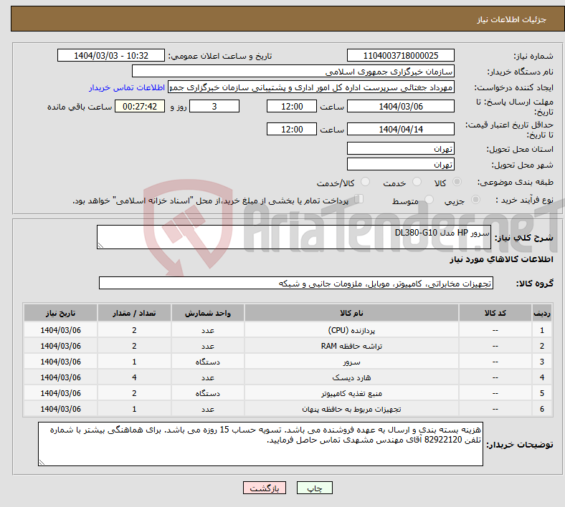
Task: Select the کالا radio button
Action: (457, 182)
